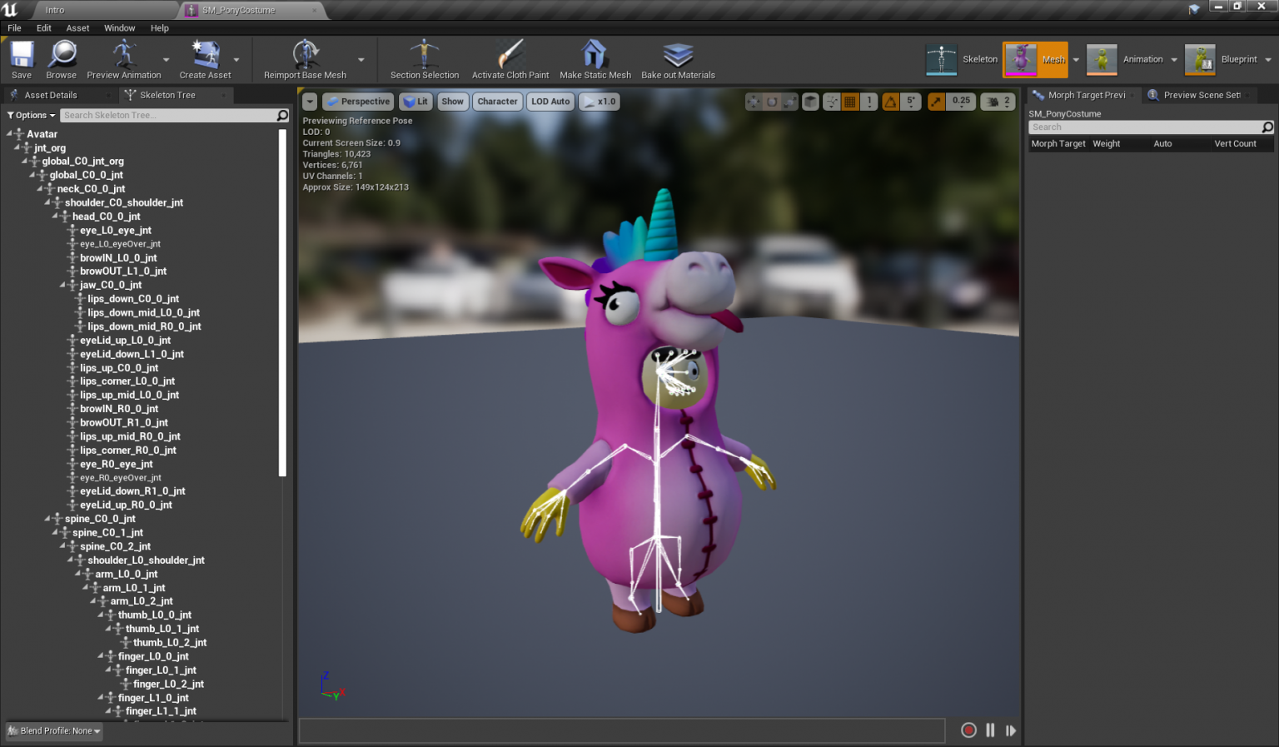
Task: Open the rotation snap angle dropdown
Action: [911, 102]
